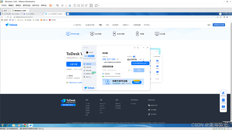The image size is (232, 130).
Task: Open VMware snapshot manager icon
Action: point(70,6)
